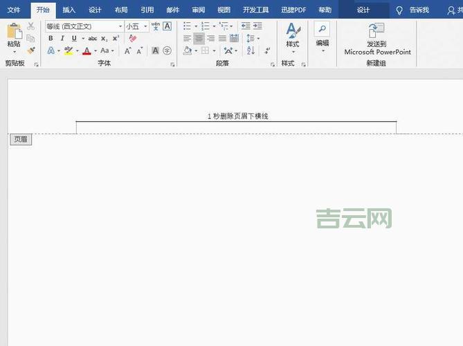Open Send to Microsoft PowerPoint

click(x=377, y=39)
